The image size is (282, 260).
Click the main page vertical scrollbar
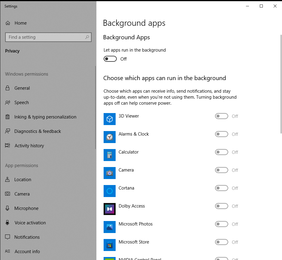pyautogui.click(x=281, y=84)
